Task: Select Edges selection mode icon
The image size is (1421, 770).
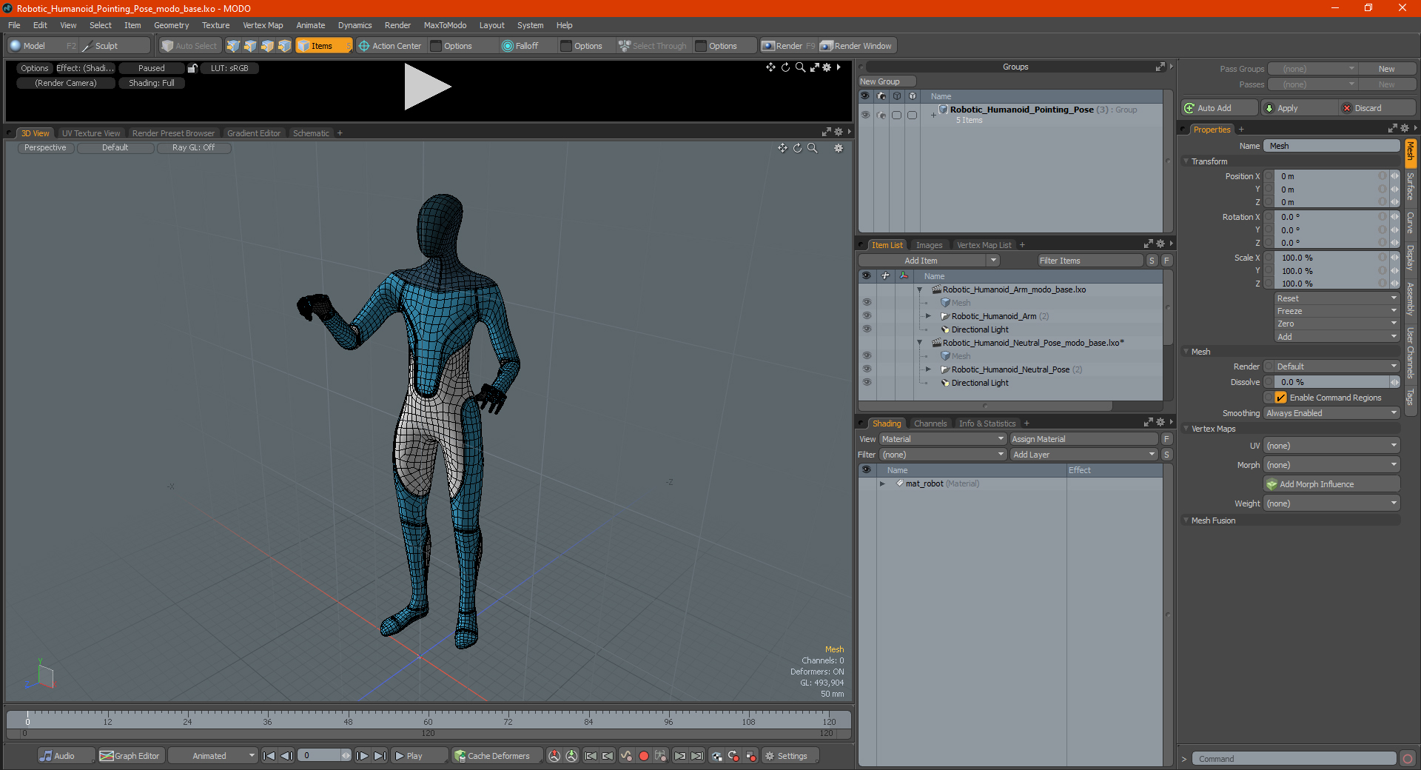Action: 250,46
